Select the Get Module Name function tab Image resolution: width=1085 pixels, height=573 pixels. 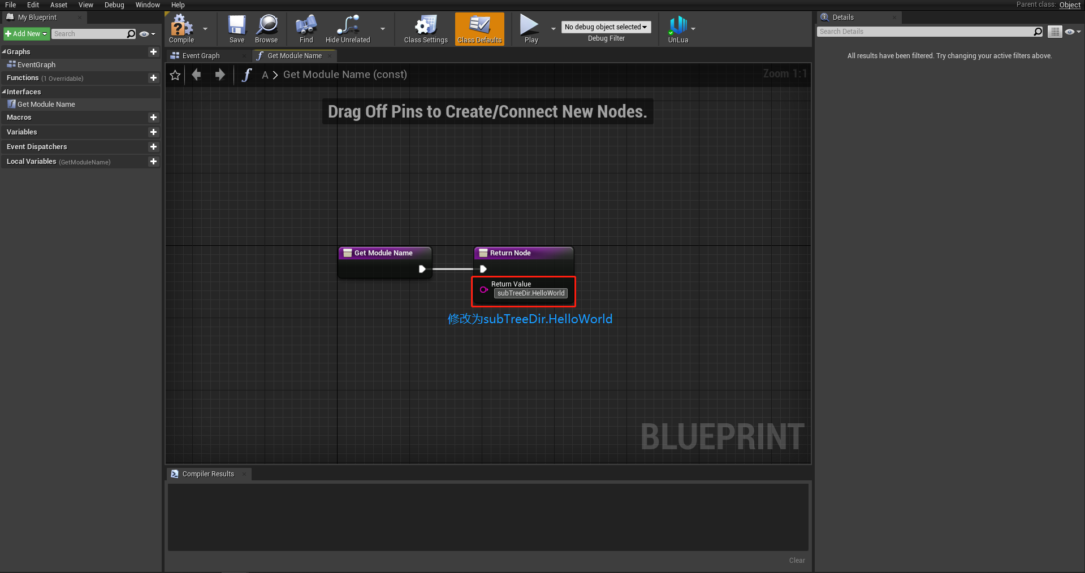point(295,56)
